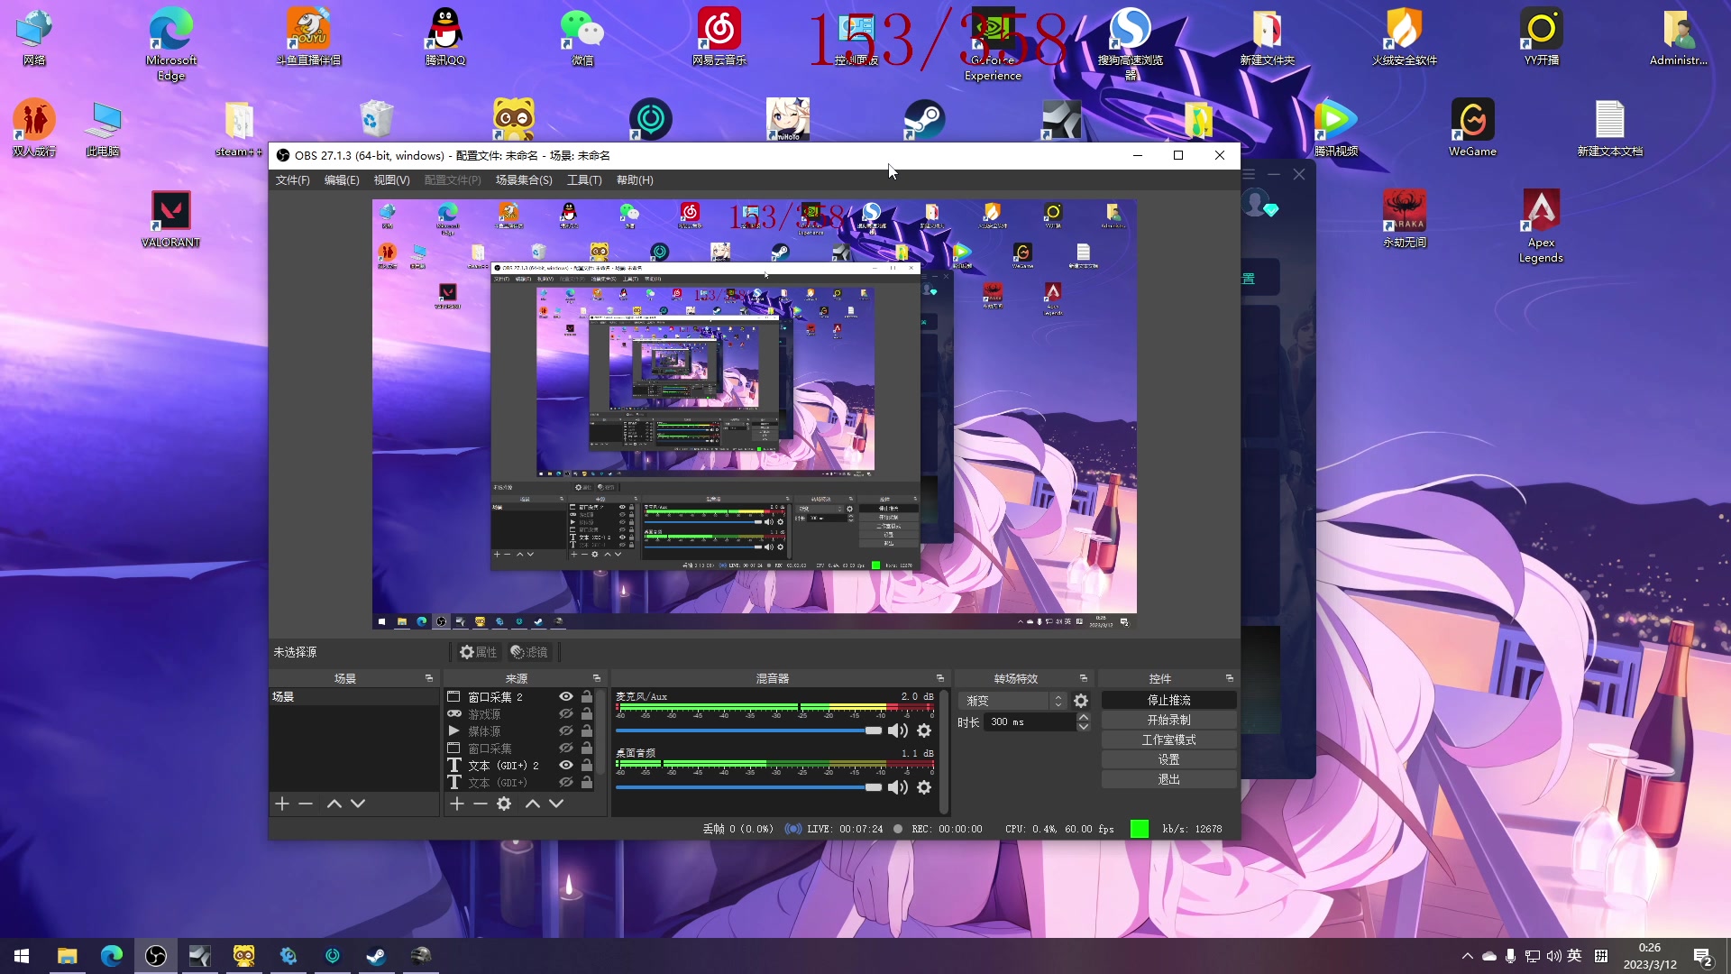The image size is (1731, 974).
Task: Move selected source down with arrow
Action: tap(556, 804)
